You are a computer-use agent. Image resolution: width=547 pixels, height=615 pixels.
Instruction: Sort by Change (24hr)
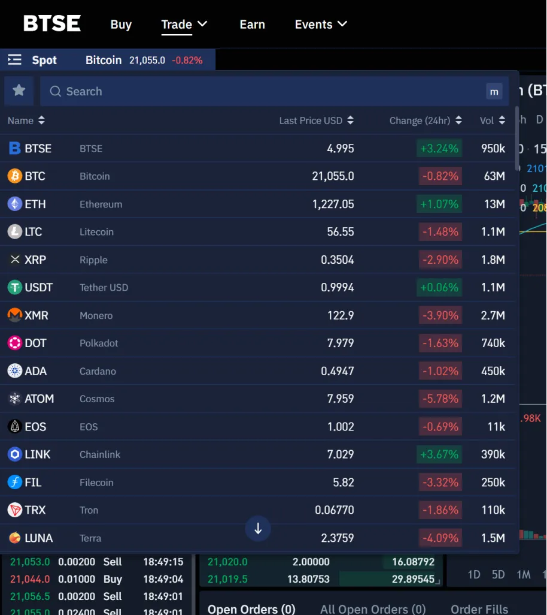point(426,120)
